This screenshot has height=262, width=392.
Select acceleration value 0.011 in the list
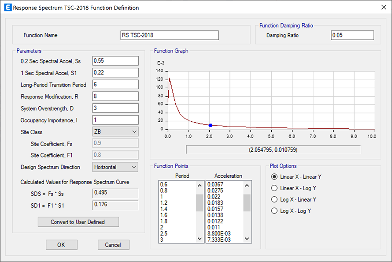pyautogui.click(x=214, y=228)
